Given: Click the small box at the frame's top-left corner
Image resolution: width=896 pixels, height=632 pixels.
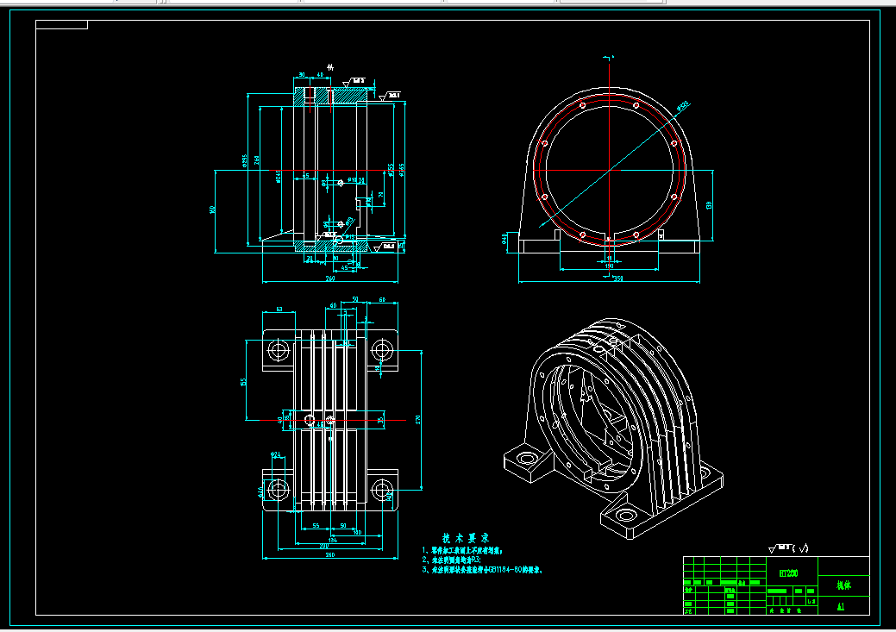Looking at the screenshot, I should (x=62, y=24).
